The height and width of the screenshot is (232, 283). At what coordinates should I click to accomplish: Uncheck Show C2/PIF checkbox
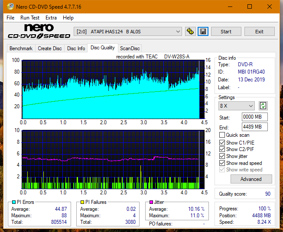pos(222,149)
